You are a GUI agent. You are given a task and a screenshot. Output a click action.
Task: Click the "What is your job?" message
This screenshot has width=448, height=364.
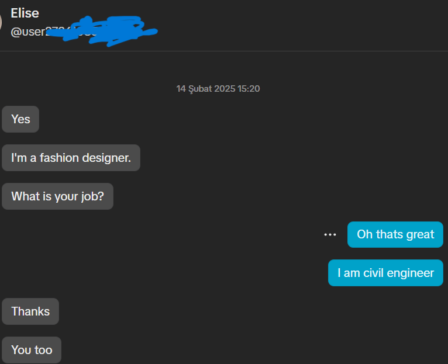point(57,196)
